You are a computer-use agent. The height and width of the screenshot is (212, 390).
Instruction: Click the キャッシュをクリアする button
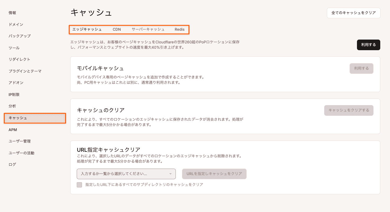(x=348, y=110)
